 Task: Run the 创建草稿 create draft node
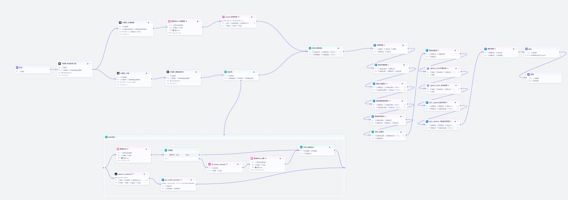point(403,45)
